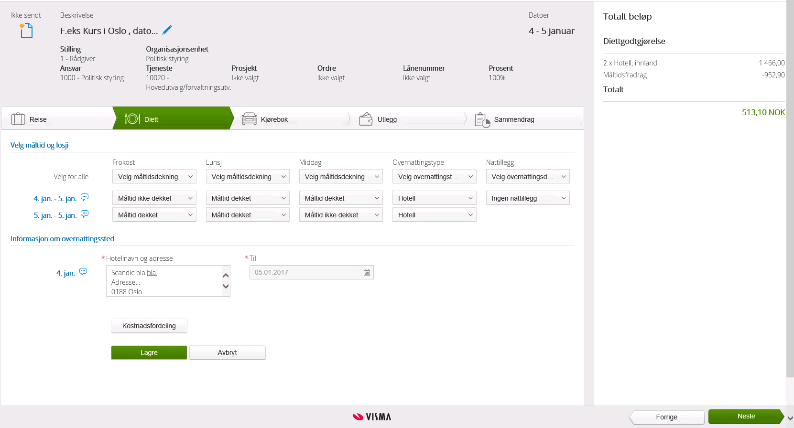The height and width of the screenshot is (428, 794).
Task: Click the '4. jan.' hotel date link
Action: tap(65, 273)
